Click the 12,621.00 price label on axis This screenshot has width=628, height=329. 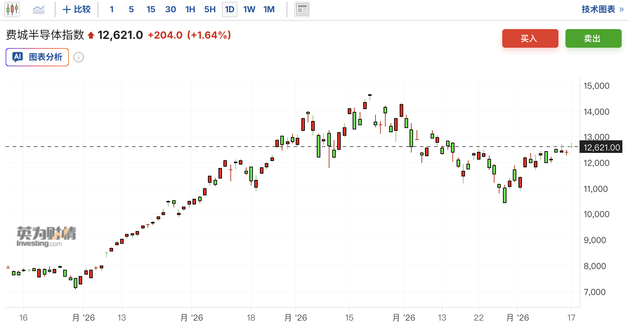point(601,147)
